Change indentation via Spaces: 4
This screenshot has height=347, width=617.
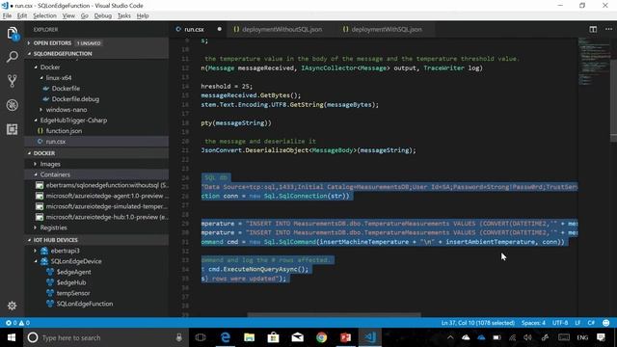533,323
